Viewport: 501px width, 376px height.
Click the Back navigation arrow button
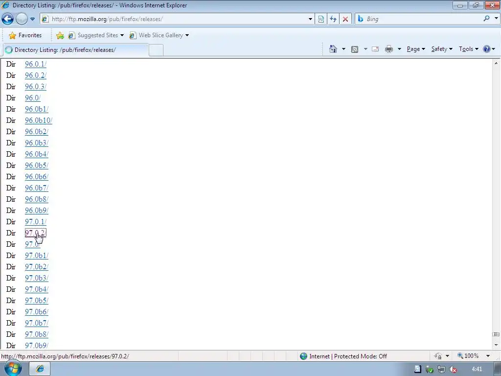tap(7, 19)
